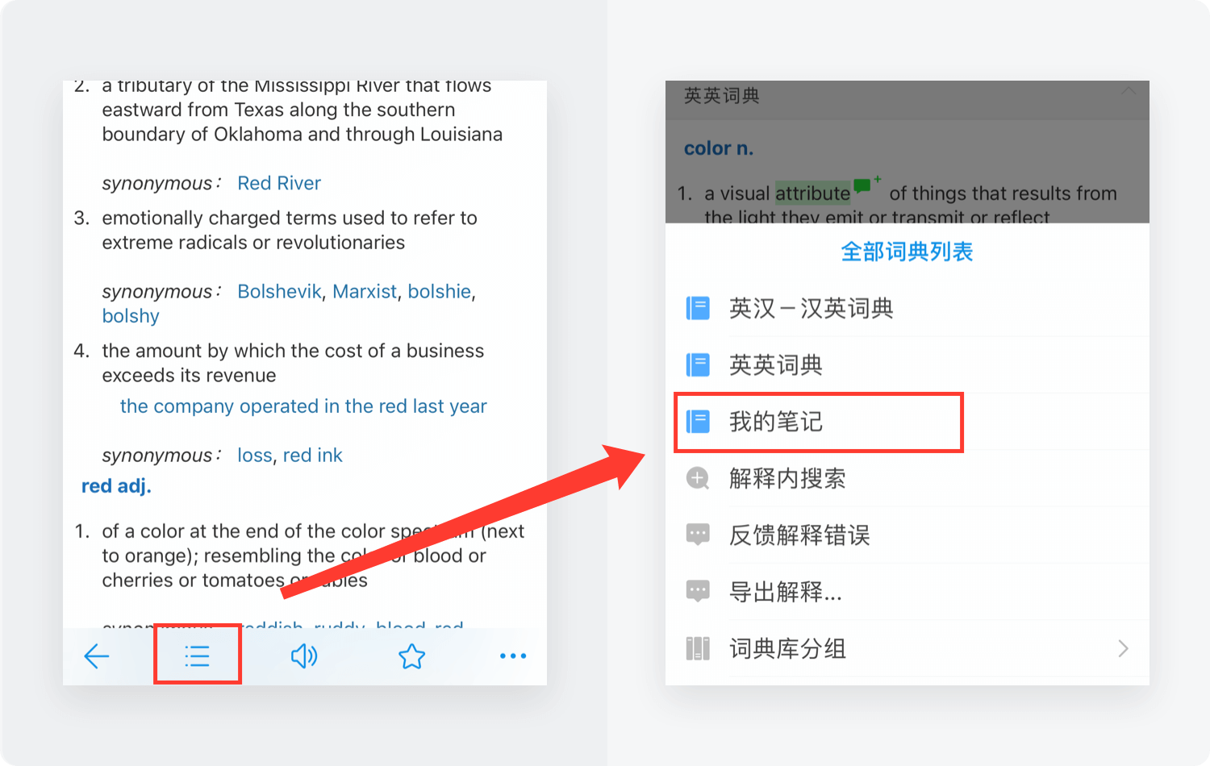Click the magnifier icon beside 解释内搜索
The height and width of the screenshot is (766, 1210).
698,479
